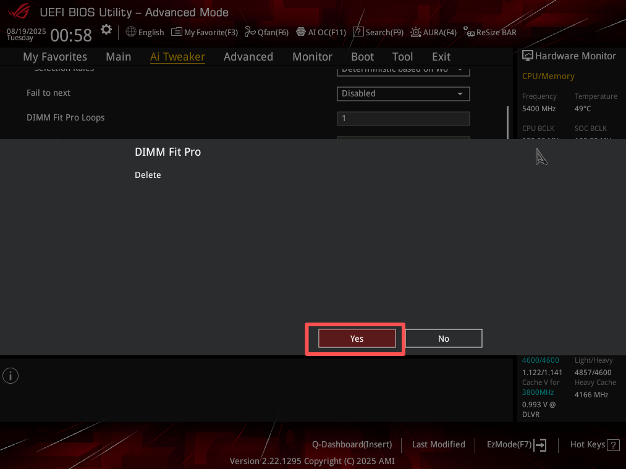Select the DIMM Fit Pro Loops label
Screen dimensions: 626x469
[66, 117]
